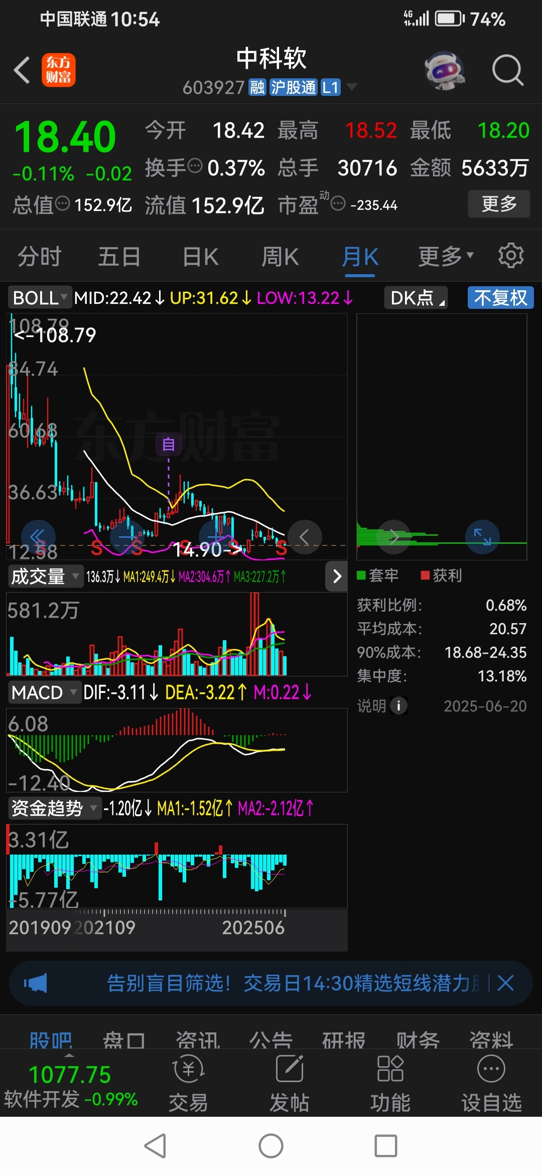The width and height of the screenshot is (542, 1175).
Task: Tap 设自选 add to watchlist icon
Action: pyautogui.click(x=491, y=1082)
